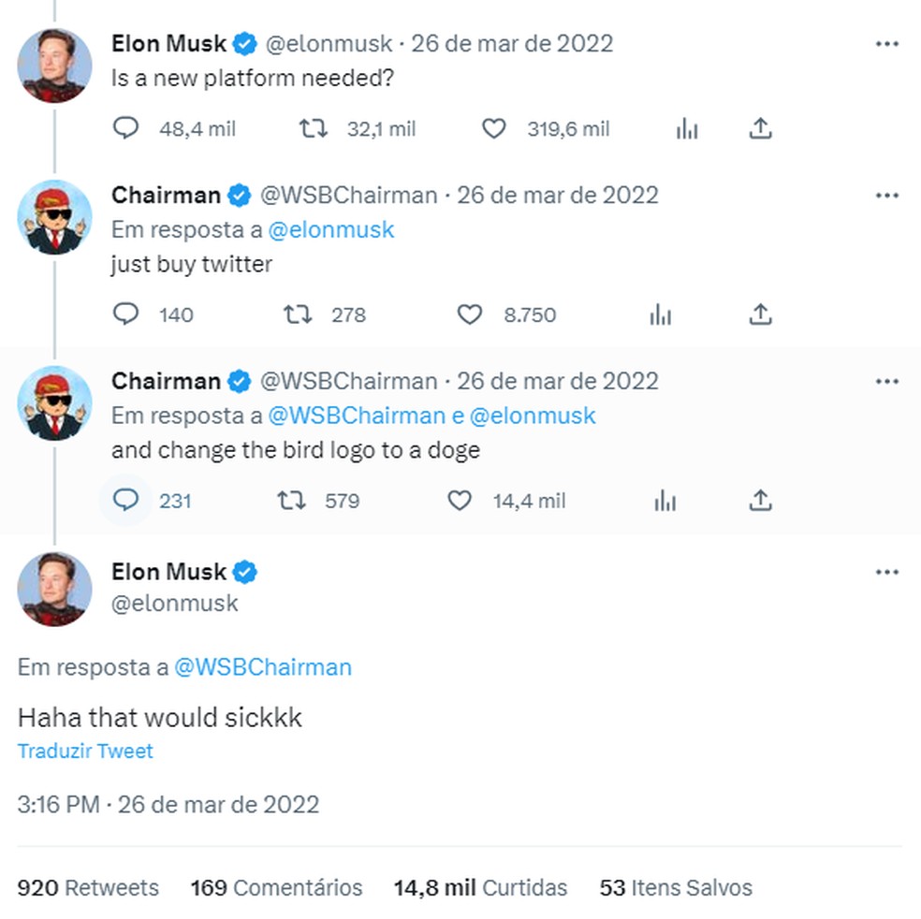Screen dimensions: 921x919
Task: Like the "just buy twitter" reply
Action: (x=469, y=314)
